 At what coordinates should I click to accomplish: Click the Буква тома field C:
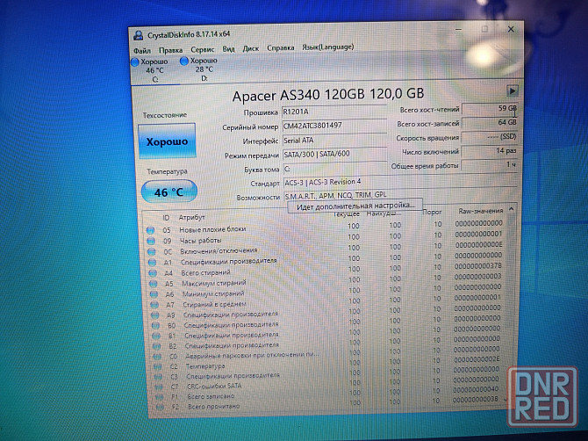pos(333,169)
